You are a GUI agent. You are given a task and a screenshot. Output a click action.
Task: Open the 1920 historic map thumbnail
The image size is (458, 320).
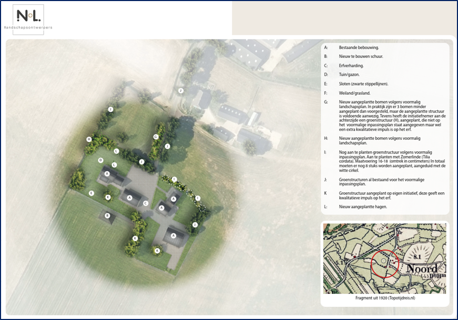(x=385, y=259)
